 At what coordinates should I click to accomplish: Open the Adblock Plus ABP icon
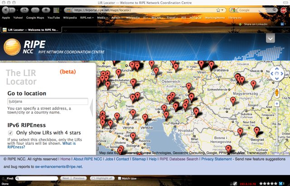tap(283, 10)
